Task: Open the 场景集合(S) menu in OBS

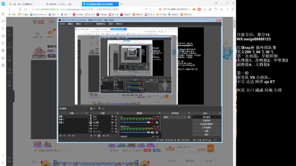Action: tap(101, 24)
